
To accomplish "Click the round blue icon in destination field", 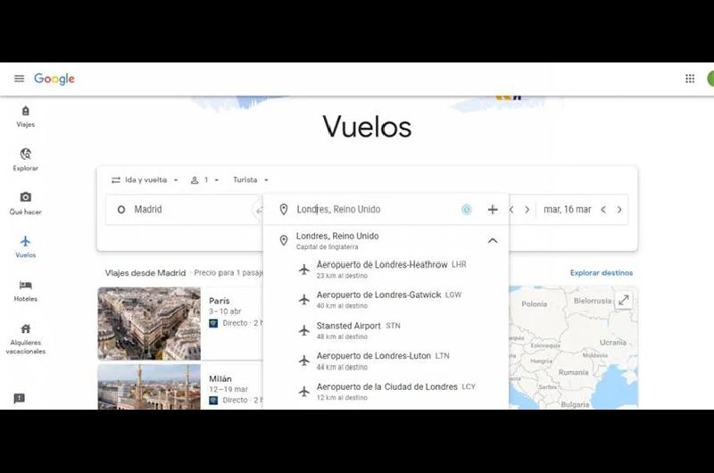I will point(466,210).
